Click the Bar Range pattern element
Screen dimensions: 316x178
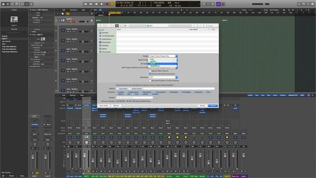(174, 92)
